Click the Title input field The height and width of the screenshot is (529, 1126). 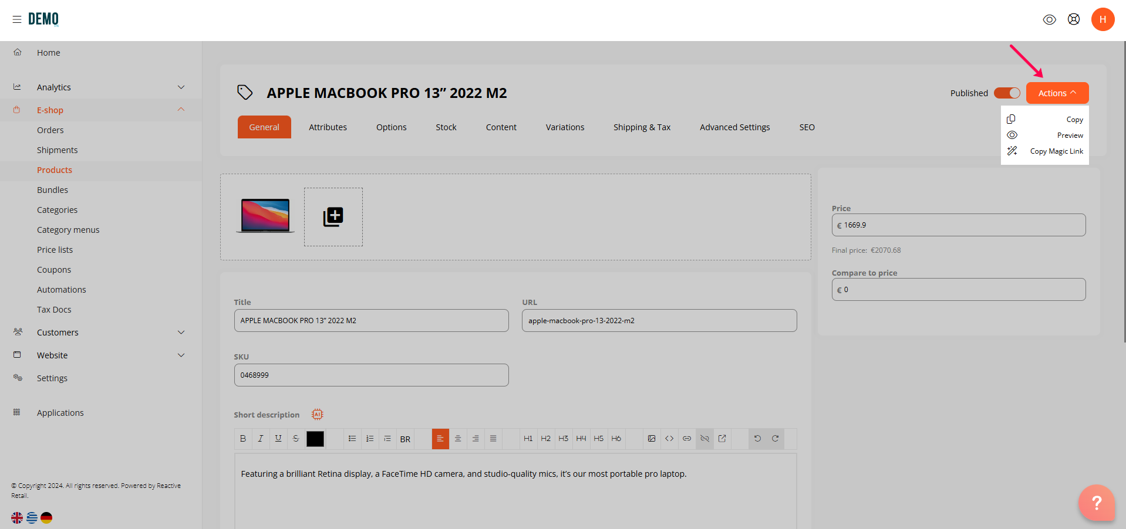point(371,321)
